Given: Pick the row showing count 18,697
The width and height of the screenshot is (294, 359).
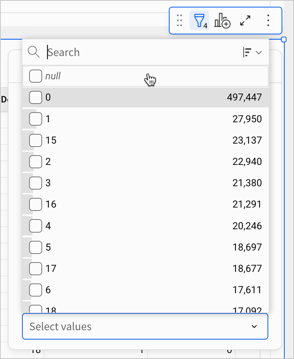Looking at the screenshot, I should click(146, 247).
